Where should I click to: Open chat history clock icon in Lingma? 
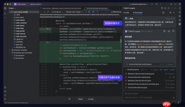tap(162, 8)
